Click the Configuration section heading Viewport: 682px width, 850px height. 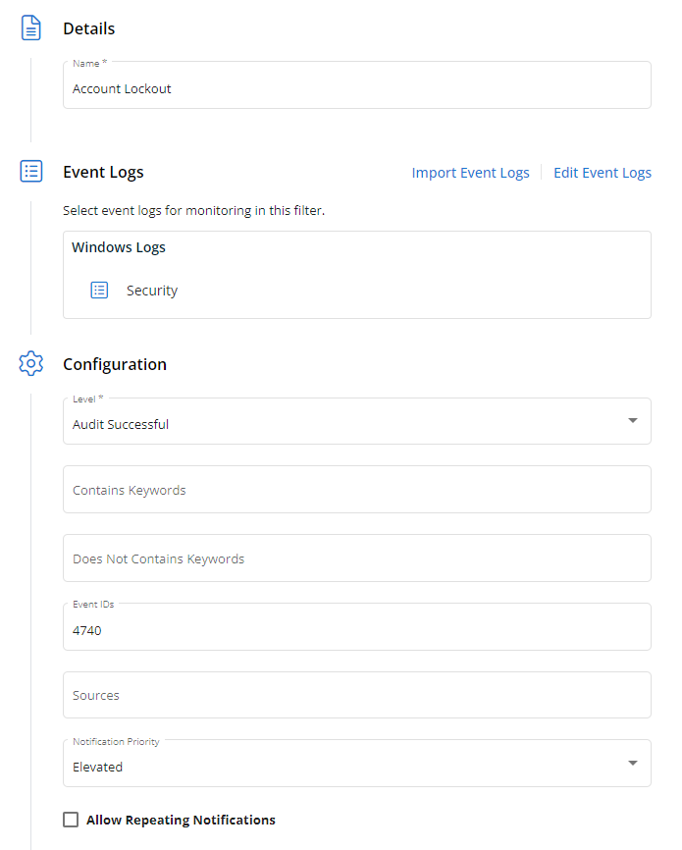[115, 364]
